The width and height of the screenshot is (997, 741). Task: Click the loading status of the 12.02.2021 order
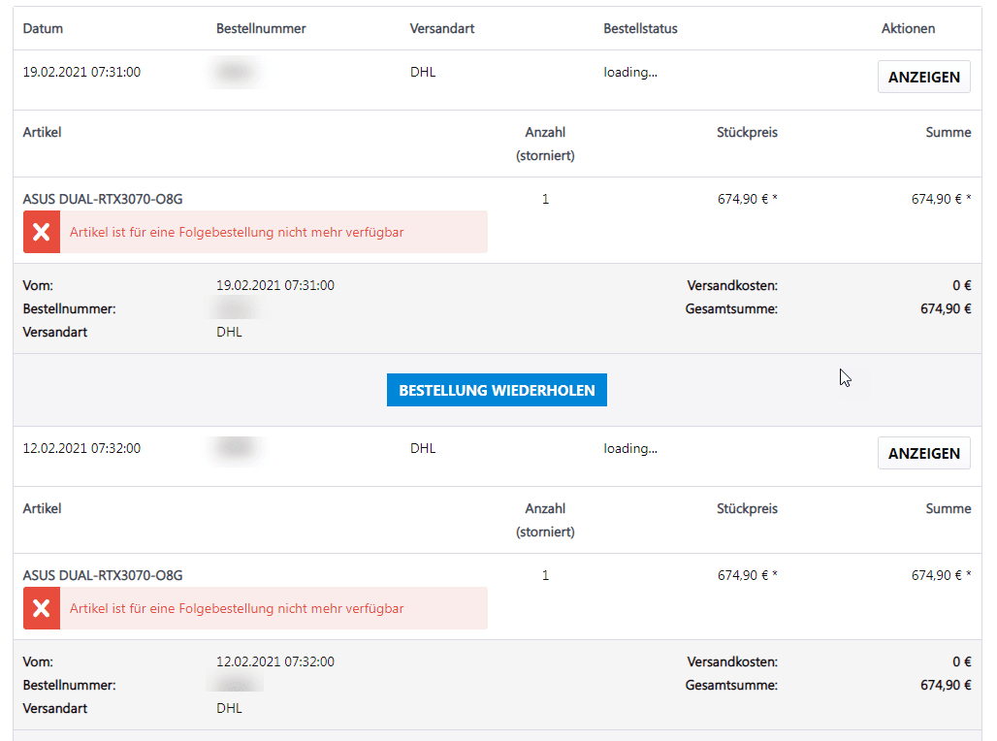[x=630, y=448]
